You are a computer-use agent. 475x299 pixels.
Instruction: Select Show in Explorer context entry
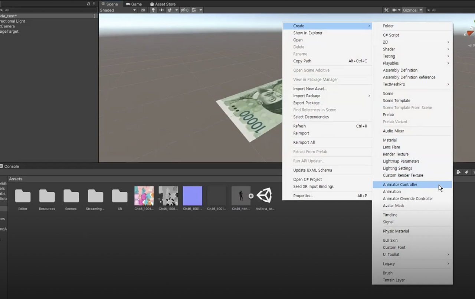327,33
